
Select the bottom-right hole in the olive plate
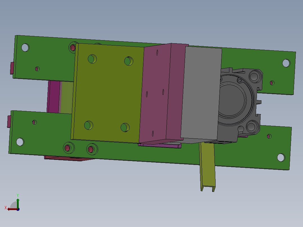point(125,128)
